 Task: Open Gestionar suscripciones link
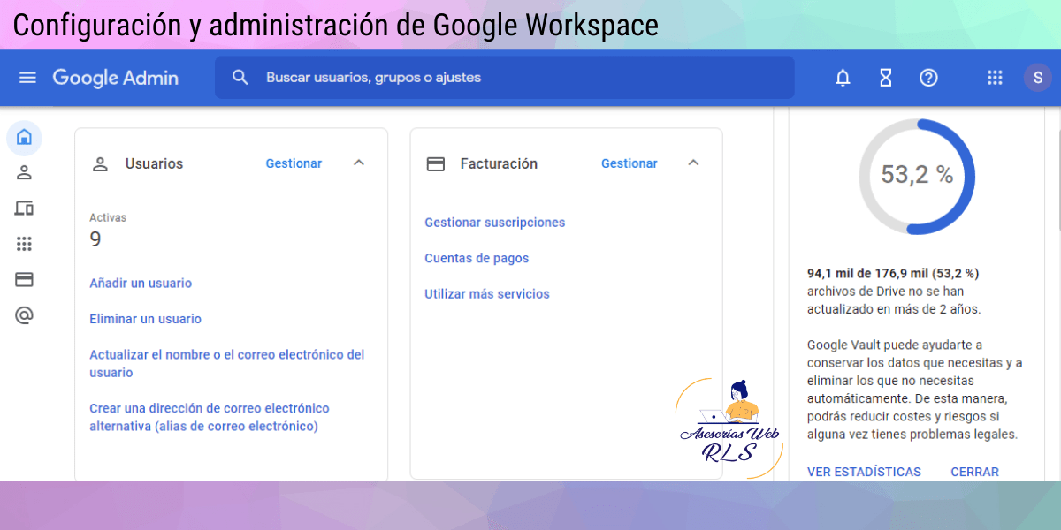click(494, 223)
